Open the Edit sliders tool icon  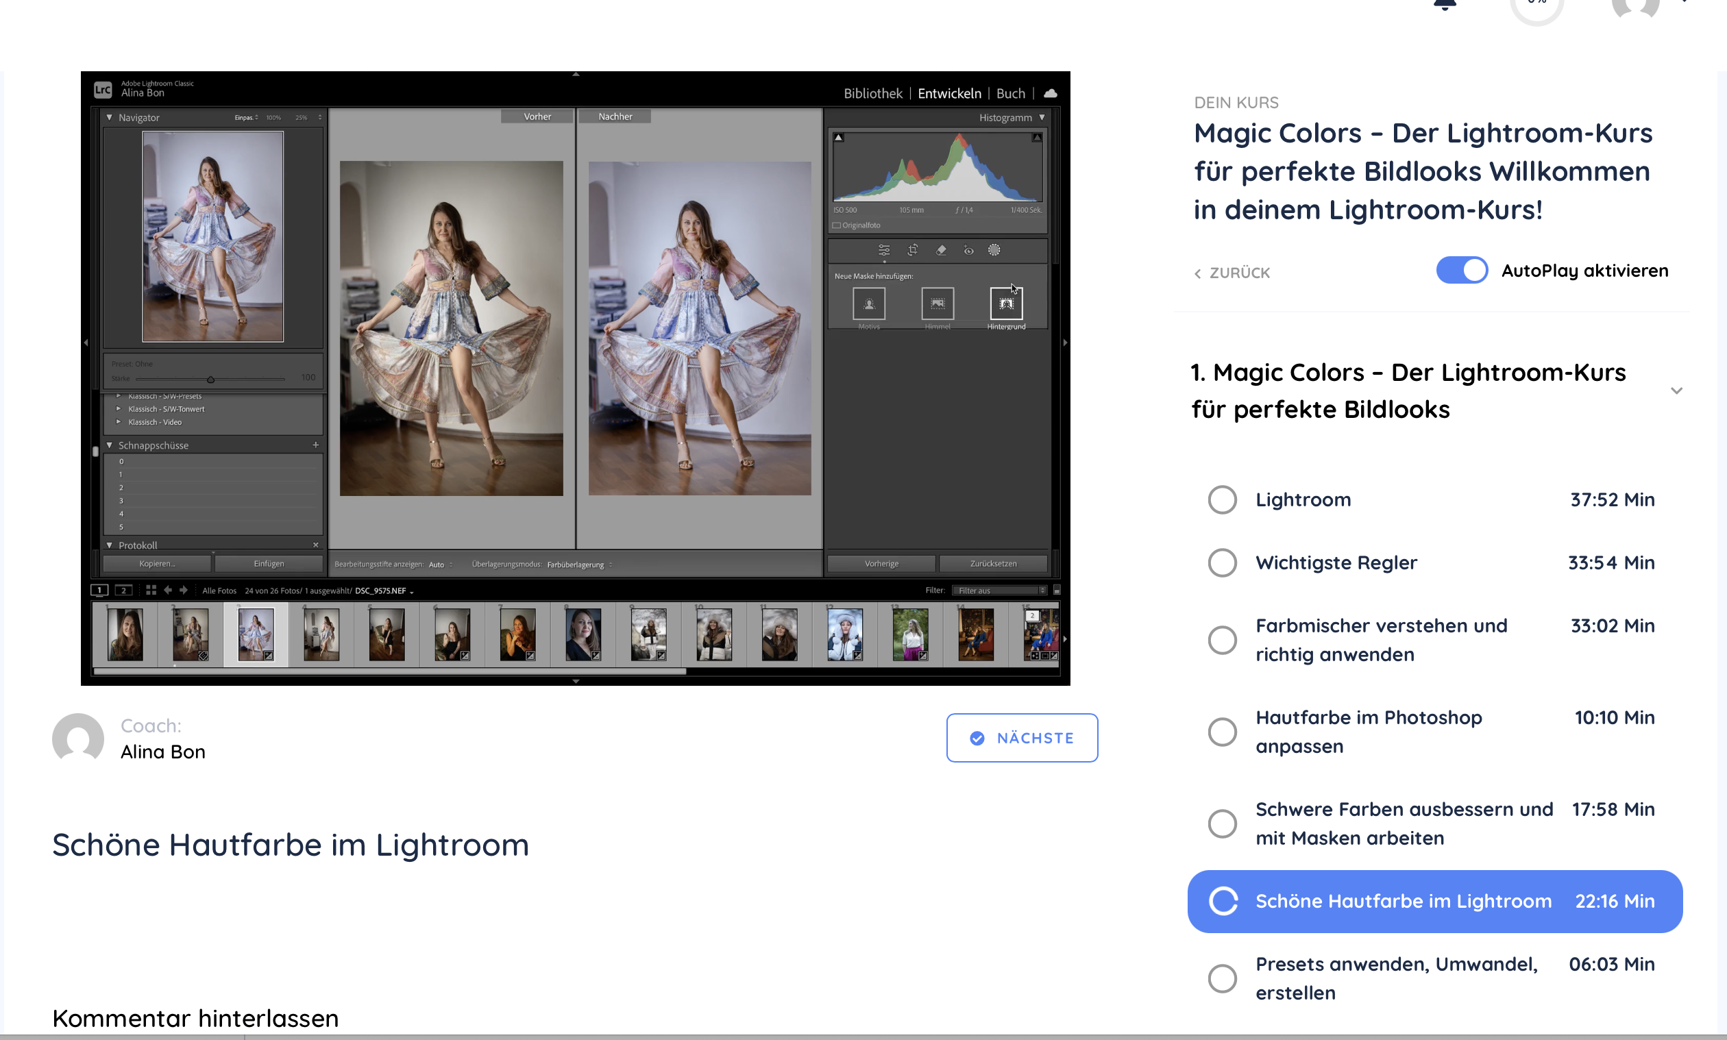click(x=884, y=250)
